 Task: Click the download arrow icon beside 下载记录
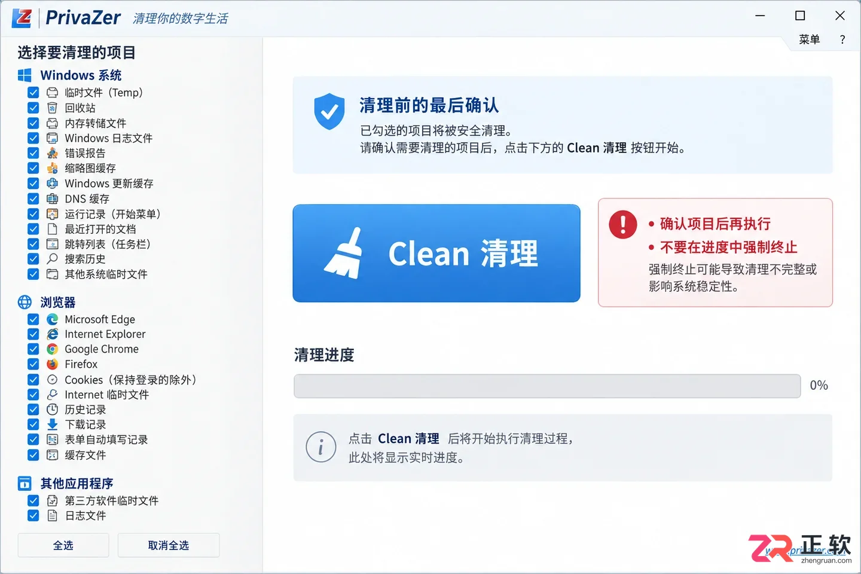[53, 425]
